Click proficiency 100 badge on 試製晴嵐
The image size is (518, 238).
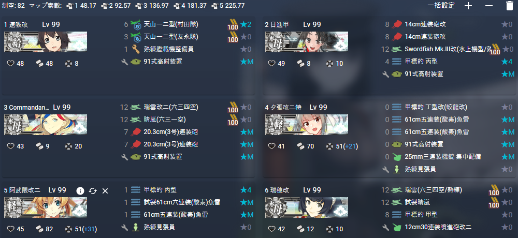pos(494,203)
